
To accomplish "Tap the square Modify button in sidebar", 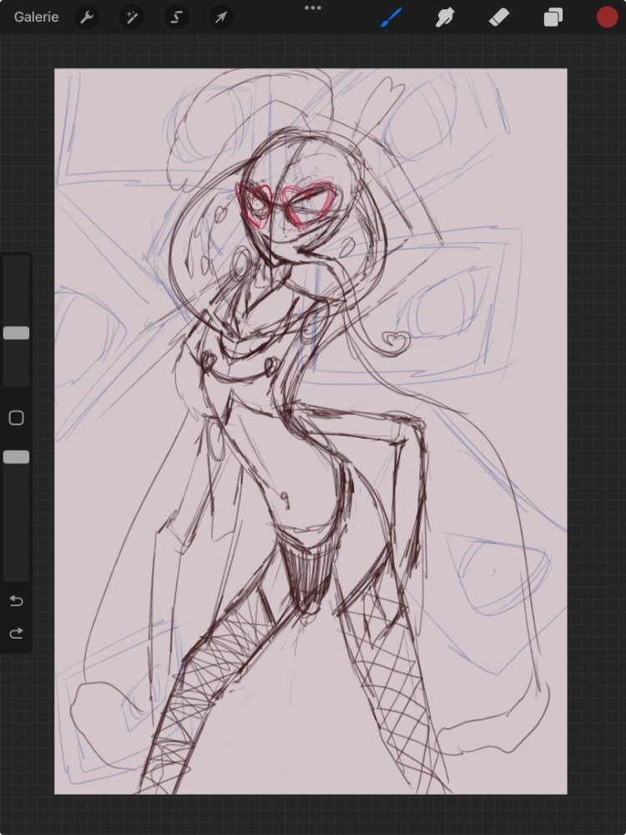I will [16, 417].
